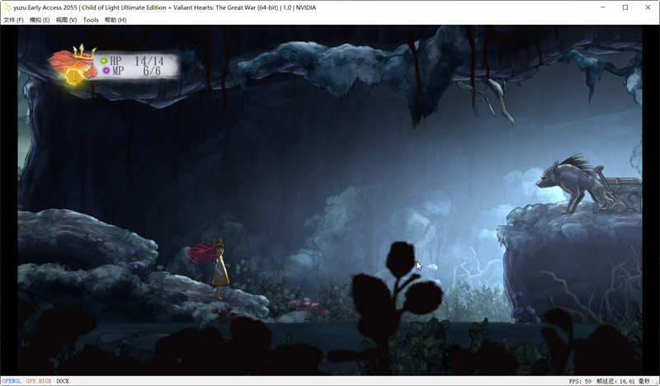Click the FPS: 59 status readout
The image size is (660, 386).
pyautogui.click(x=580, y=381)
